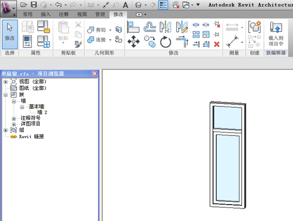
Task: Choose the Copy tool with two circles
Action: pyautogui.click(x=150, y=41)
